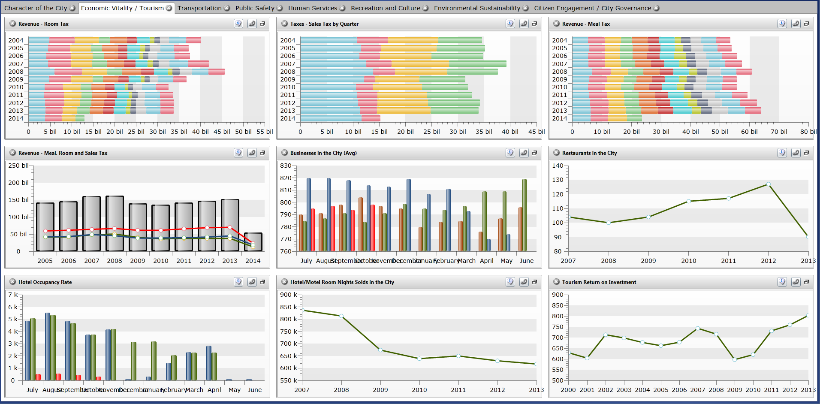The image size is (820, 404).
Task: Close the Taxes - Sales Tax by Quarter panel
Action: pyautogui.click(x=284, y=24)
